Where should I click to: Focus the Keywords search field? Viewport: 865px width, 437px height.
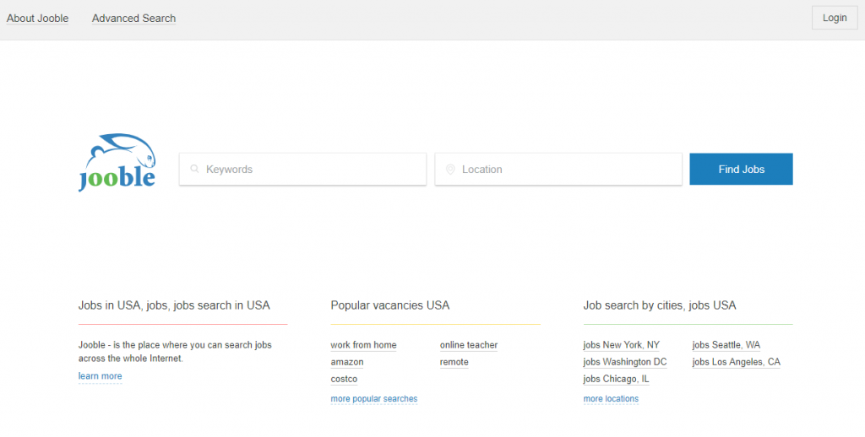(x=303, y=170)
